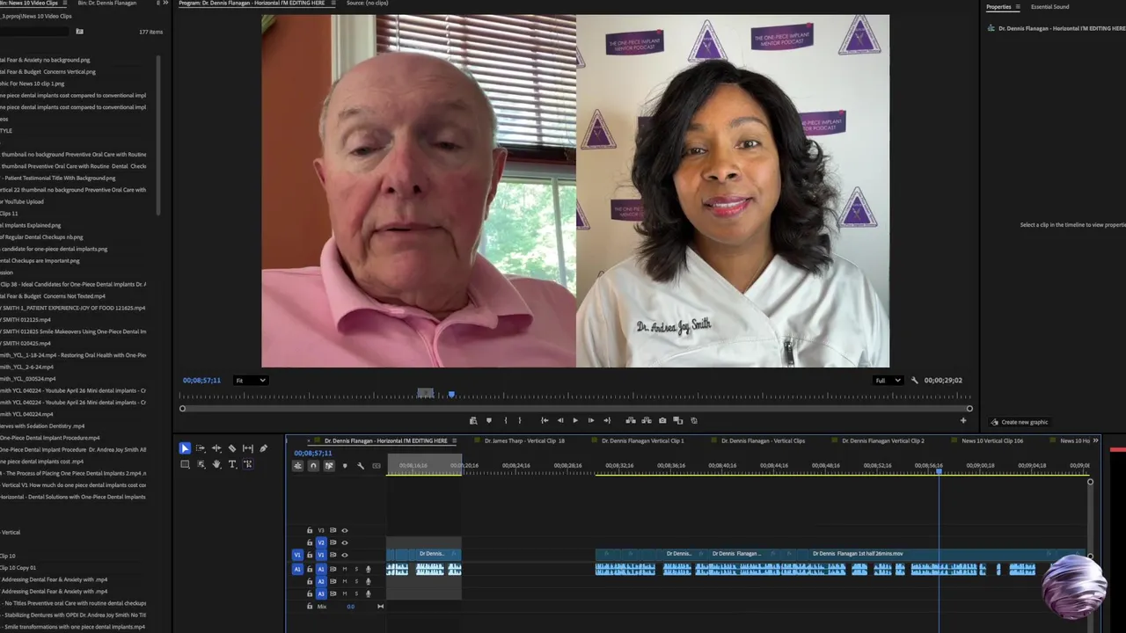Toggle V1 track output eye
This screenshot has width=1126, height=633.
[x=345, y=555]
